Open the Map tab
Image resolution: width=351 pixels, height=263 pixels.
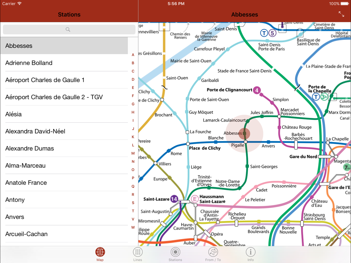(100, 254)
